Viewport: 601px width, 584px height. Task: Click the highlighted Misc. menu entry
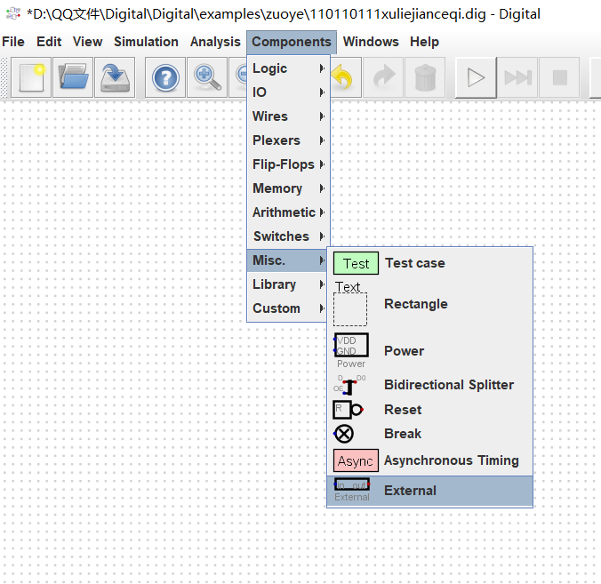tap(288, 260)
